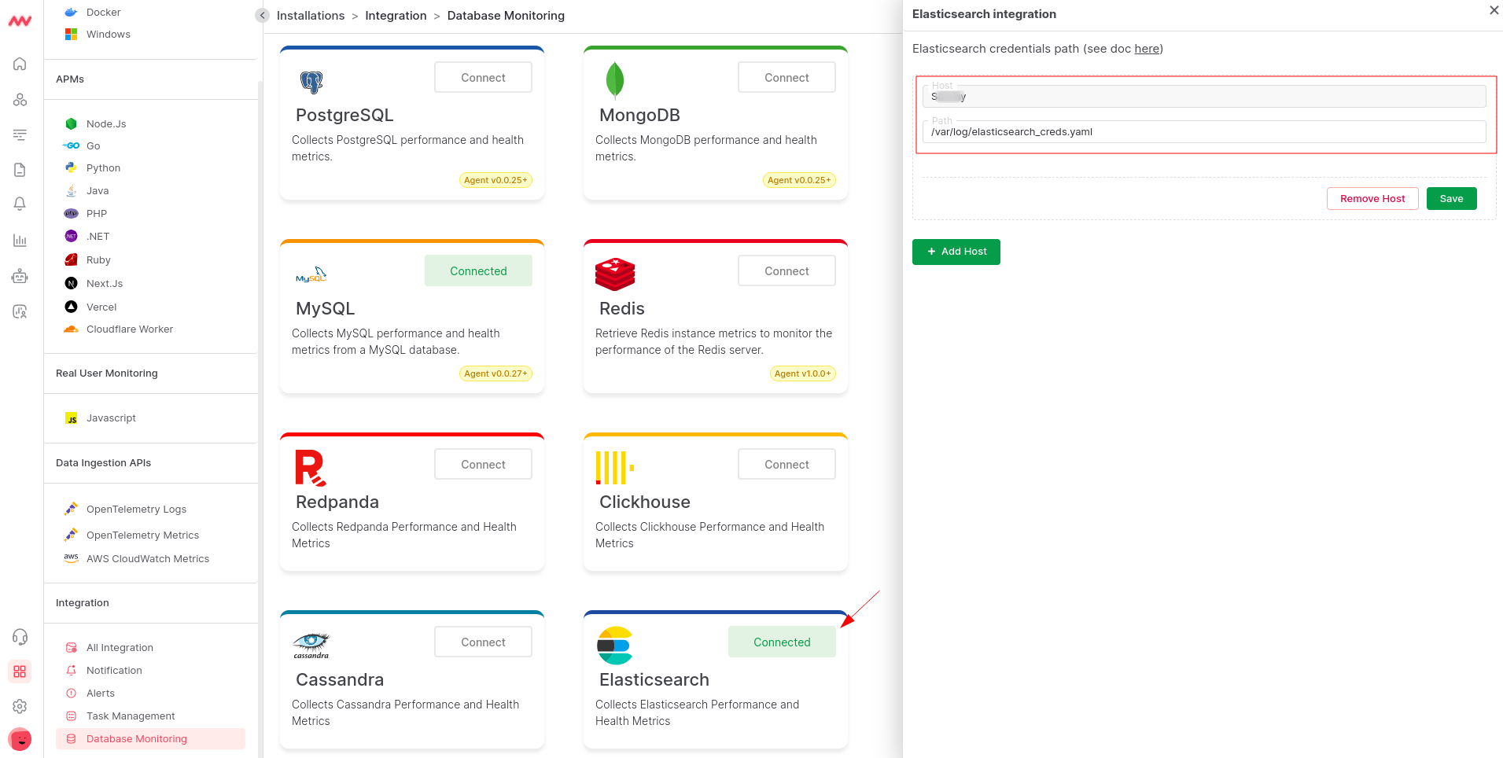Click the Redpanda R logo
This screenshot has width=1503, height=758.
point(311,468)
